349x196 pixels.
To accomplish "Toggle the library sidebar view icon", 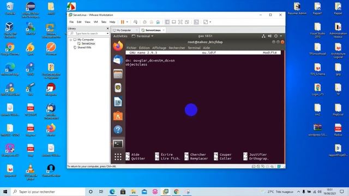I will [167, 22].
